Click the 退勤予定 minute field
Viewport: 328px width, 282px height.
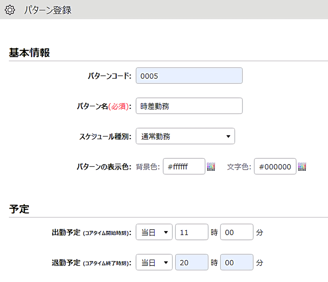pos(237,262)
